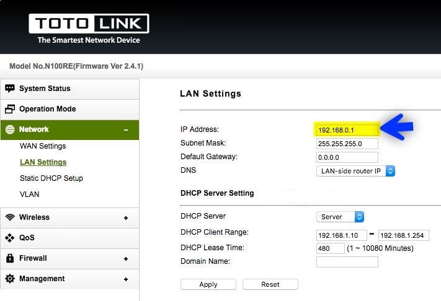
Task: Click the Firewall padlock icon
Action: click(10, 258)
